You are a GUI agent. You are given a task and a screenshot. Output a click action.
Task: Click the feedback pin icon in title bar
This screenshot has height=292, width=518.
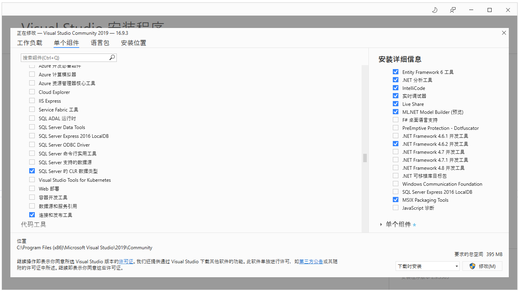pyautogui.click(x=453, y=10)
